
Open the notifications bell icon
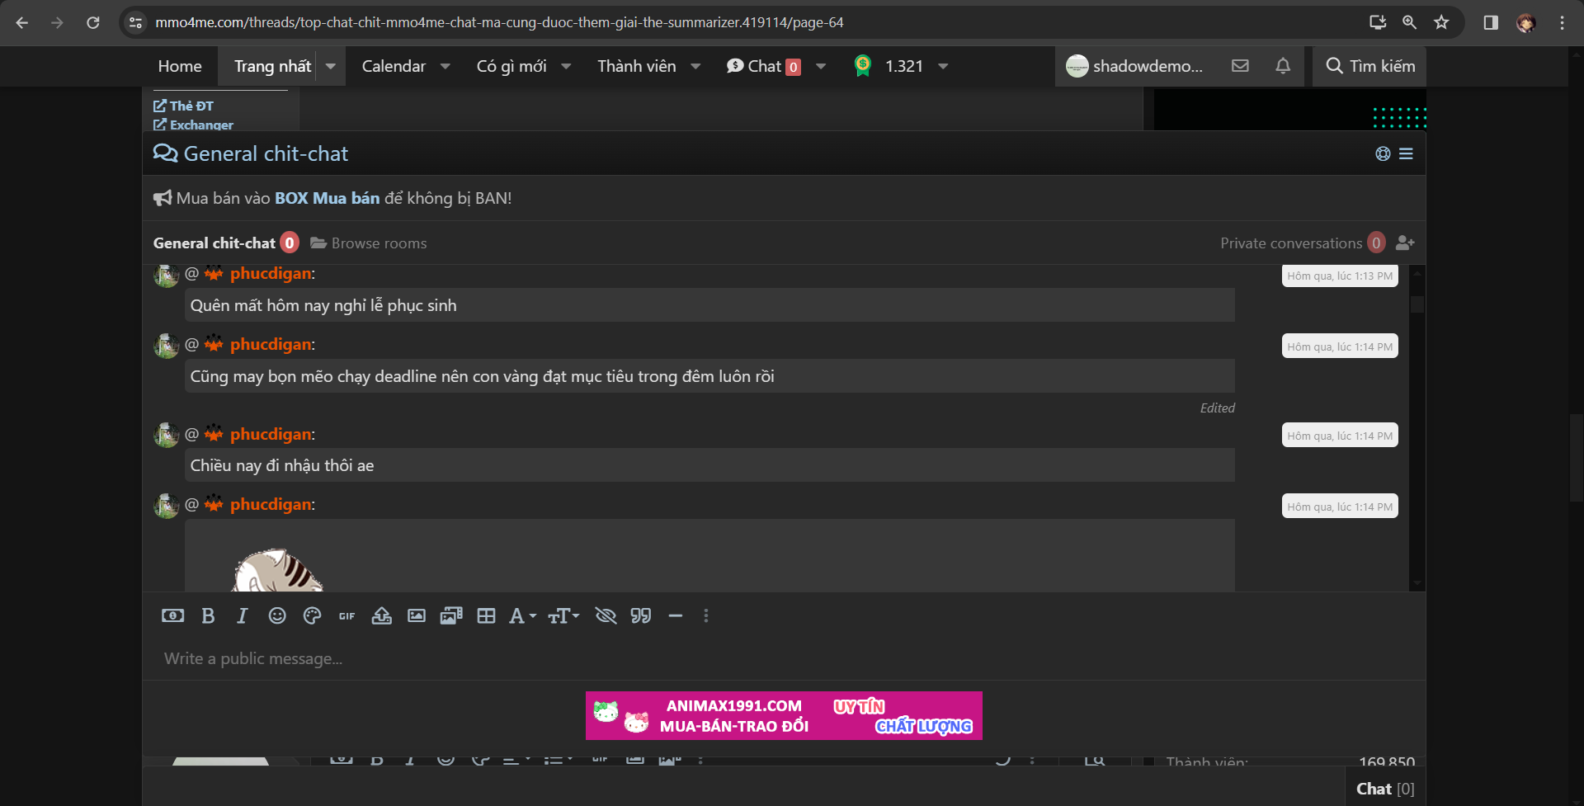pyautogui.click(x=1282, y=66)
